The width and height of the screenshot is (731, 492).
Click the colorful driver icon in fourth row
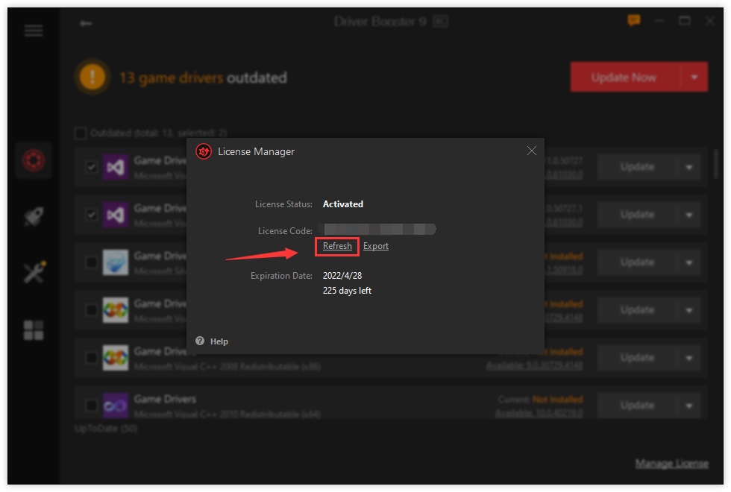coord(116,310)
